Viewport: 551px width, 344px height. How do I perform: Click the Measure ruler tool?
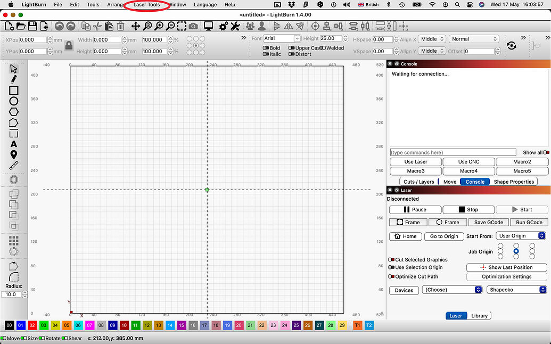(14, 166)
